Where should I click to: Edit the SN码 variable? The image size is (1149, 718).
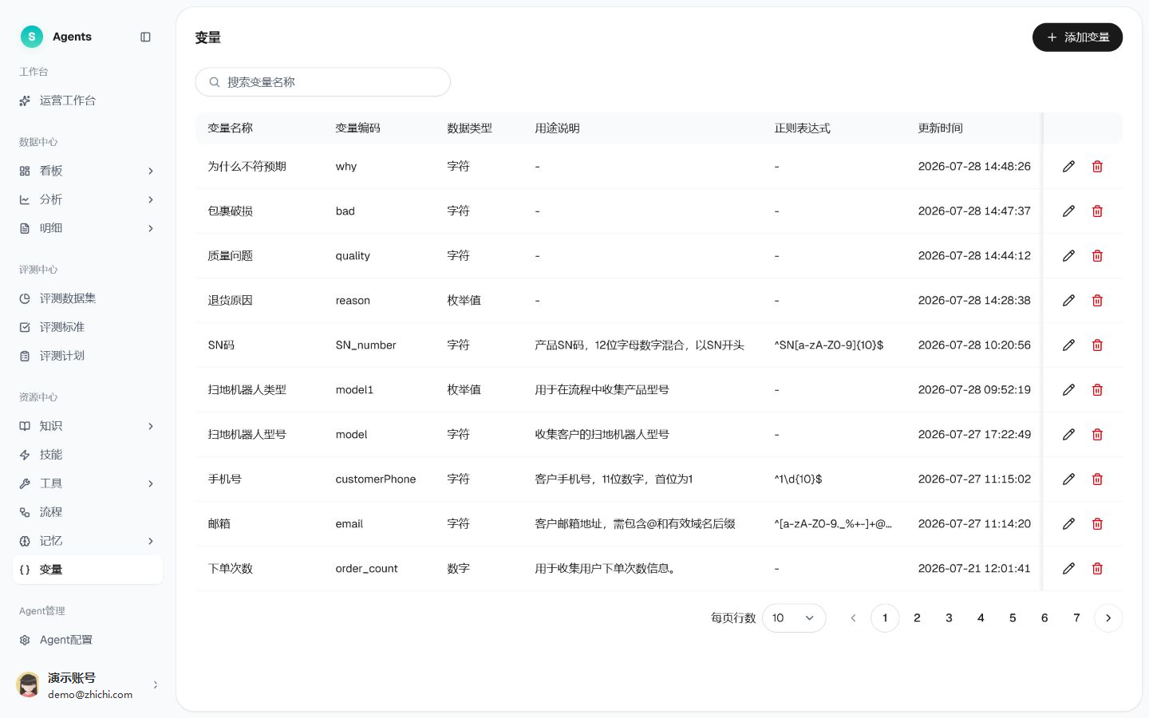(1068, 345)
